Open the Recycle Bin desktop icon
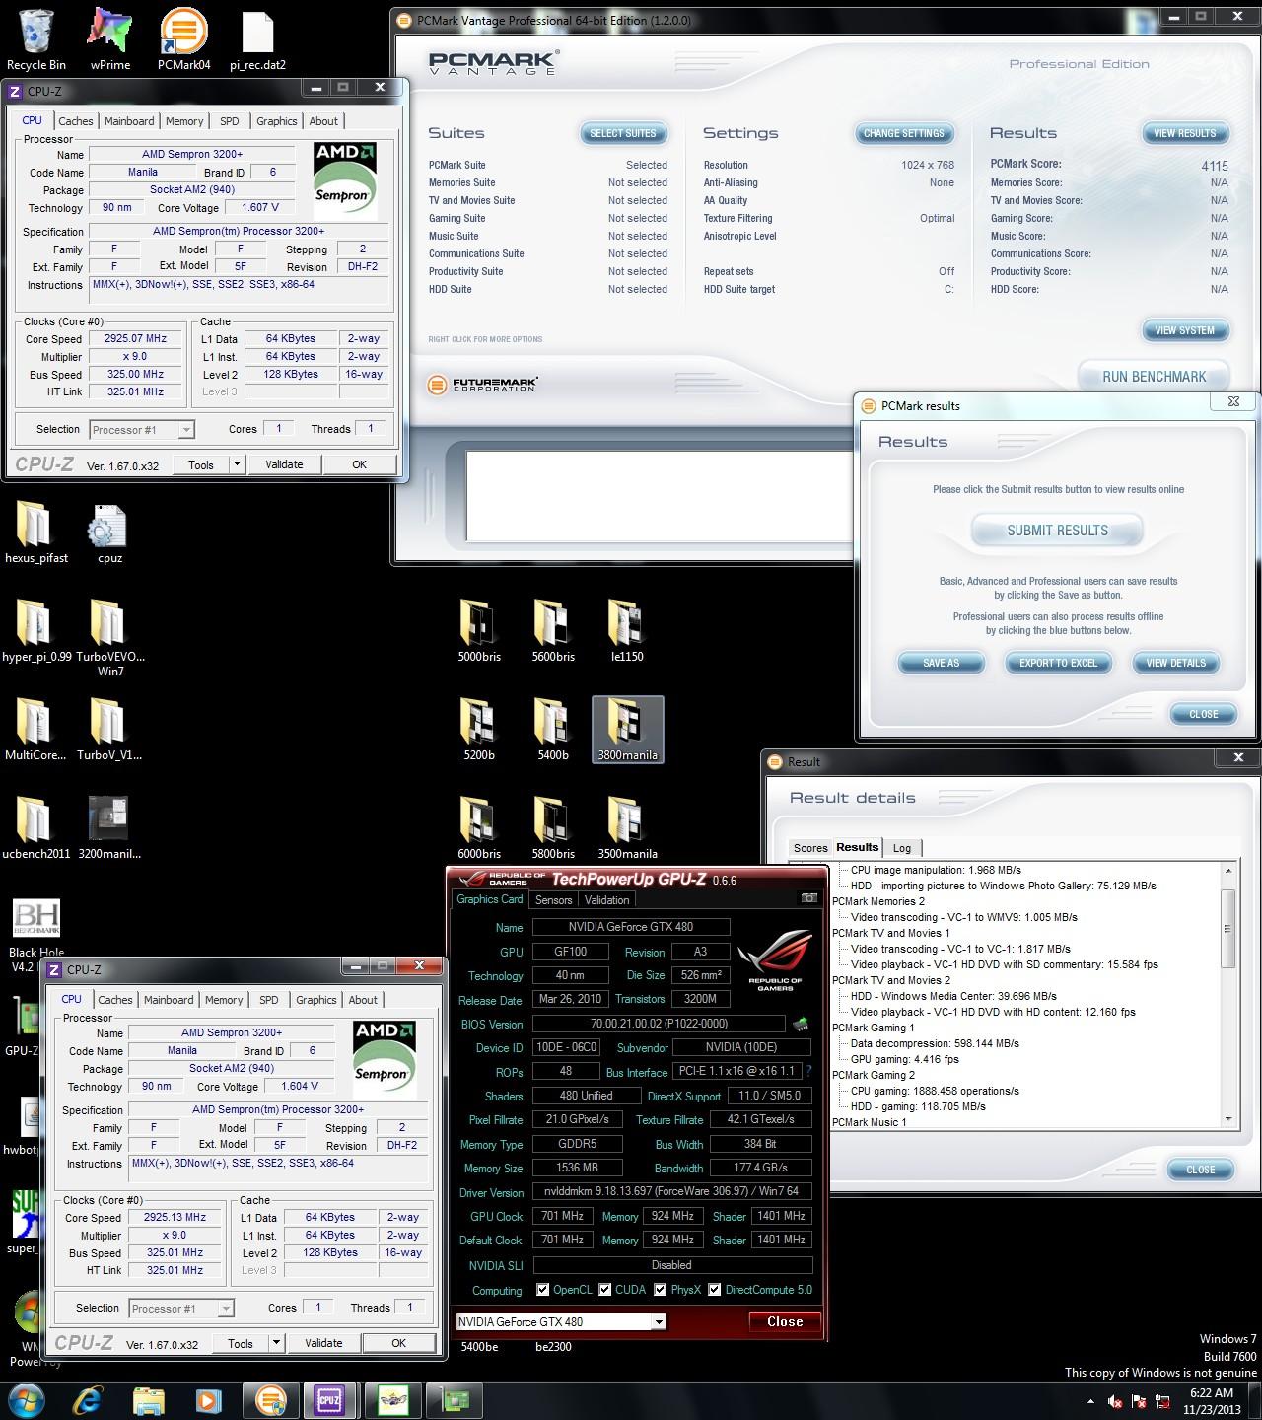The width and height of the screenshot is (1262, 1420). pyautogui.click(x=35, y=39)
